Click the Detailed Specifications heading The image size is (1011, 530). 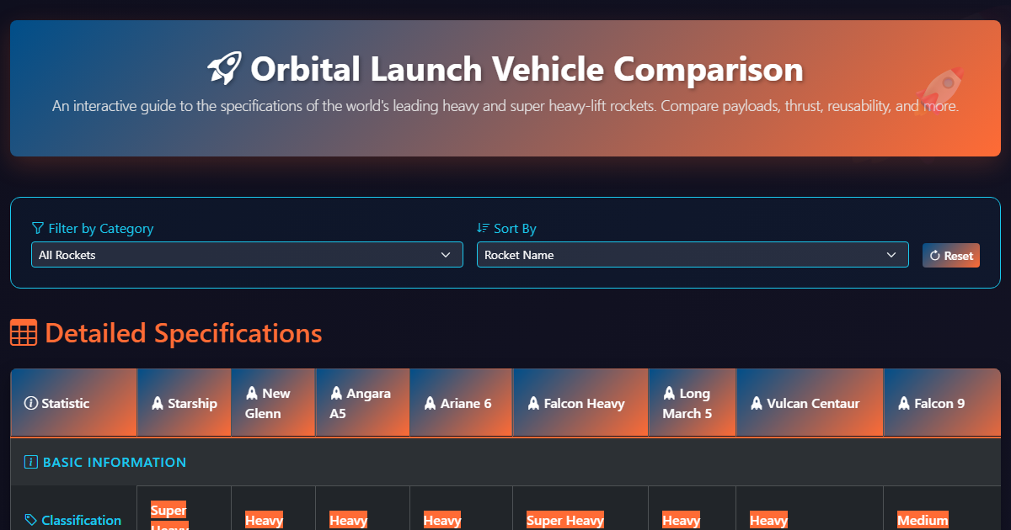(184, 333)
